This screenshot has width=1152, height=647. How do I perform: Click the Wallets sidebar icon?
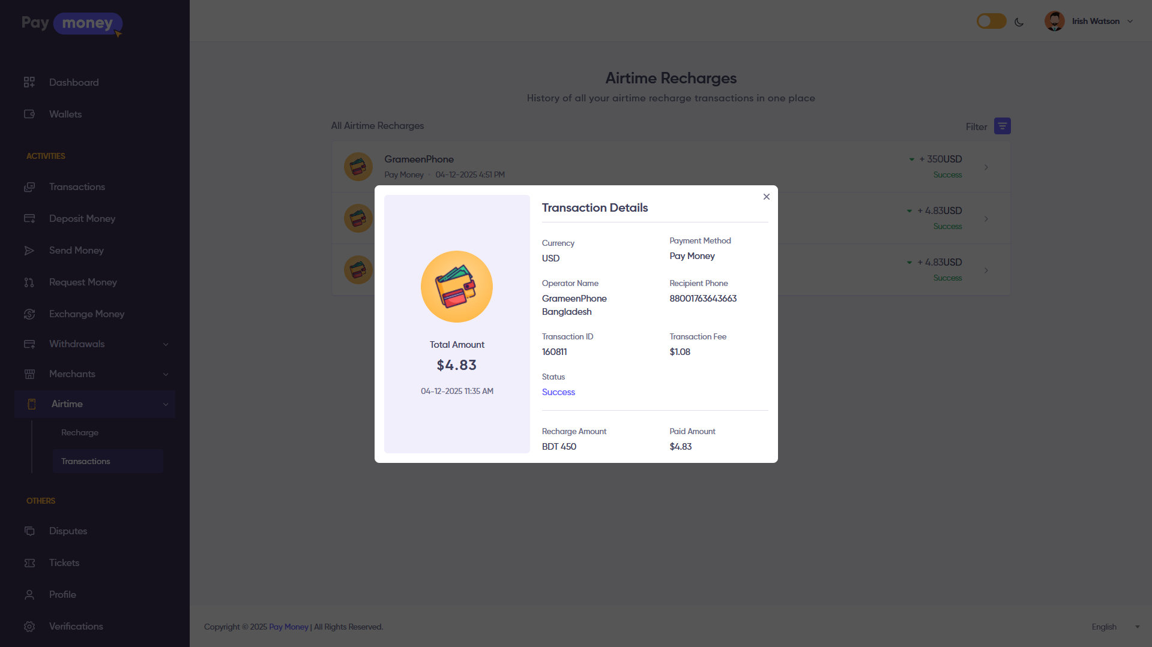pos(29,114)
